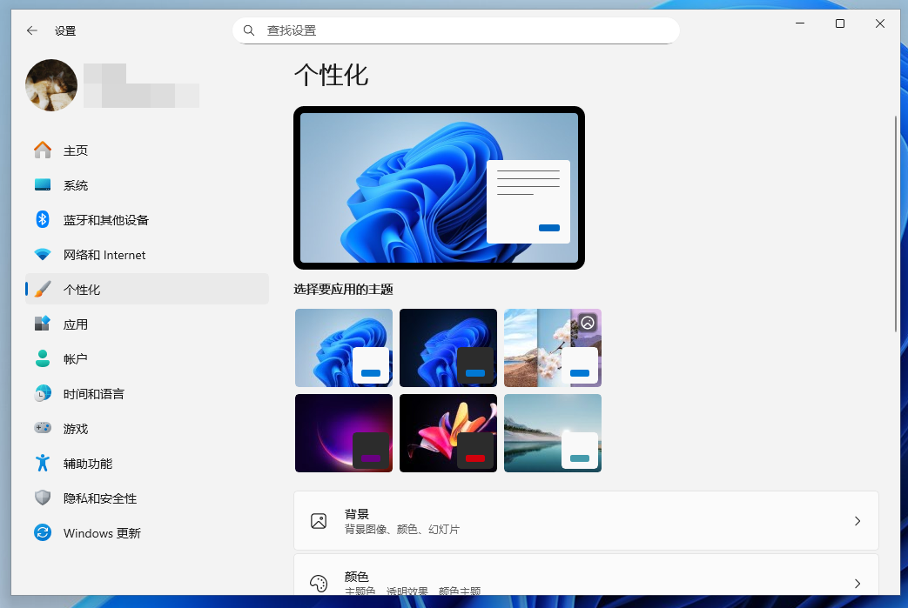Go to 蓝牙和其他设备
Image resolution: width=908 pixels, height=608 pixels.
coord(147,220)
